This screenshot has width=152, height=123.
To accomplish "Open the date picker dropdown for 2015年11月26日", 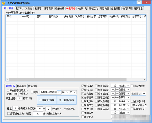I will point(59,92).
